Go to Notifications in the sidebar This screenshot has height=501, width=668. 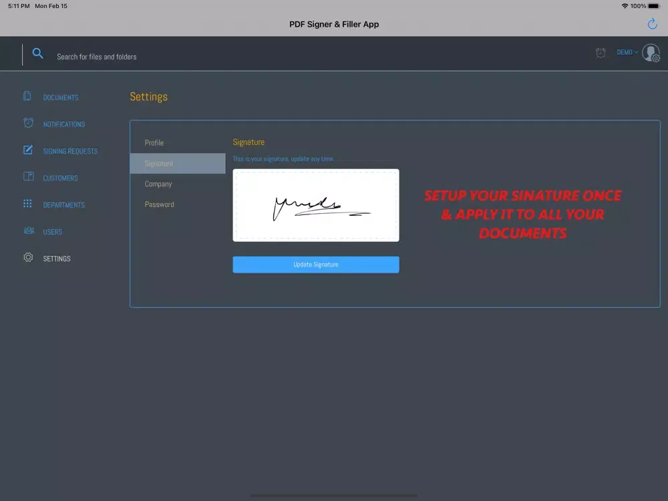point(64,124)
